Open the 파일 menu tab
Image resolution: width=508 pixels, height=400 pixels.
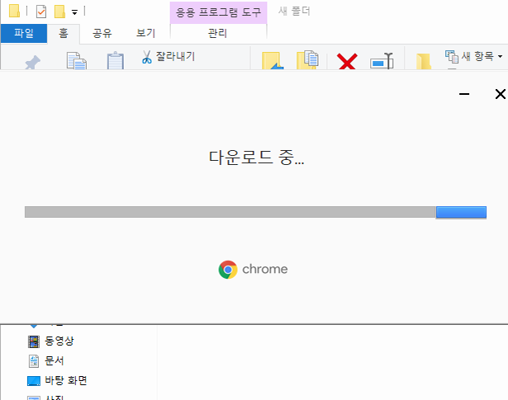(x=24, y=33)
